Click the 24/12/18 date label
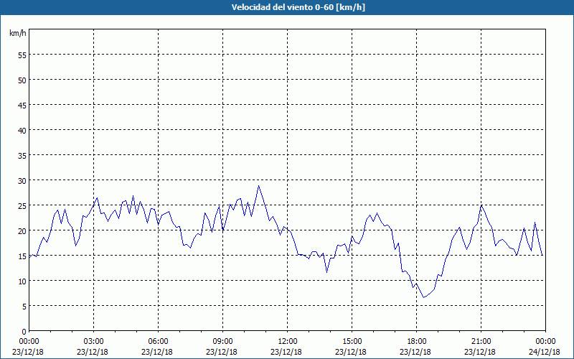574x359 pixels. click(x=545, y=352)
